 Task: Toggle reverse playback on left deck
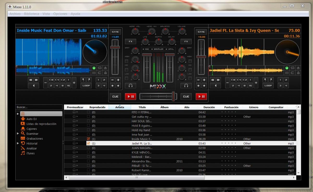click(34, 85)
